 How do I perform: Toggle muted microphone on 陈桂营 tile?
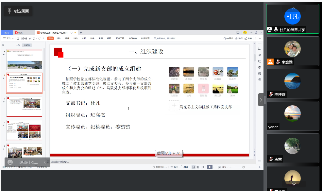tap(271, 94)
